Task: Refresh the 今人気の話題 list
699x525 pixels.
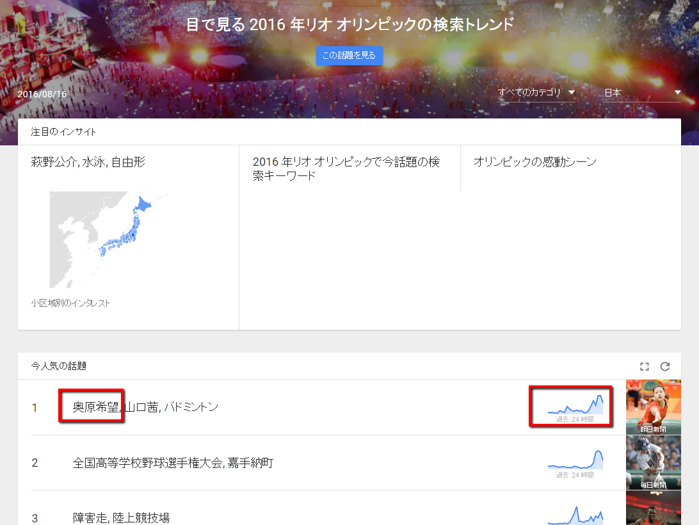Action: pyautogui.click(x=665, y=366)
